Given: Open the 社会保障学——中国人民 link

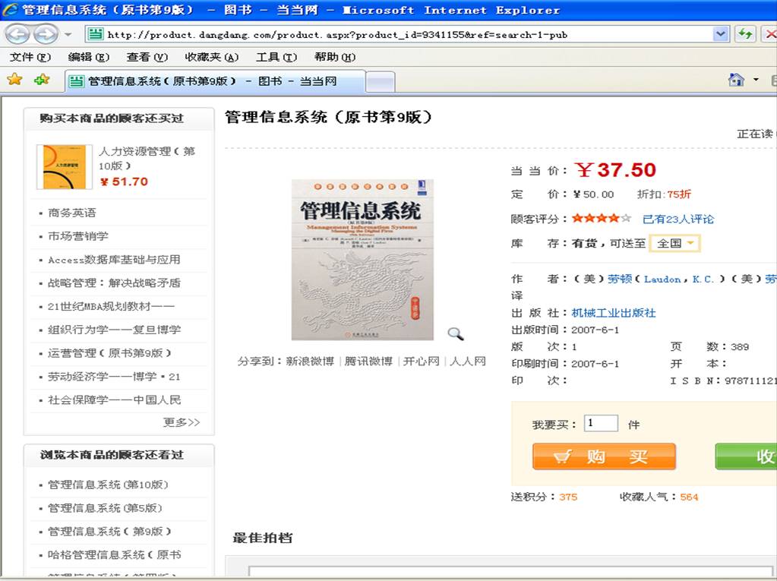Looking at the screenshot, I should click(x=114, y=400).
